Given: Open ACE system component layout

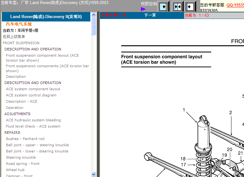Looking at the screenshot, I should (33, 89).
